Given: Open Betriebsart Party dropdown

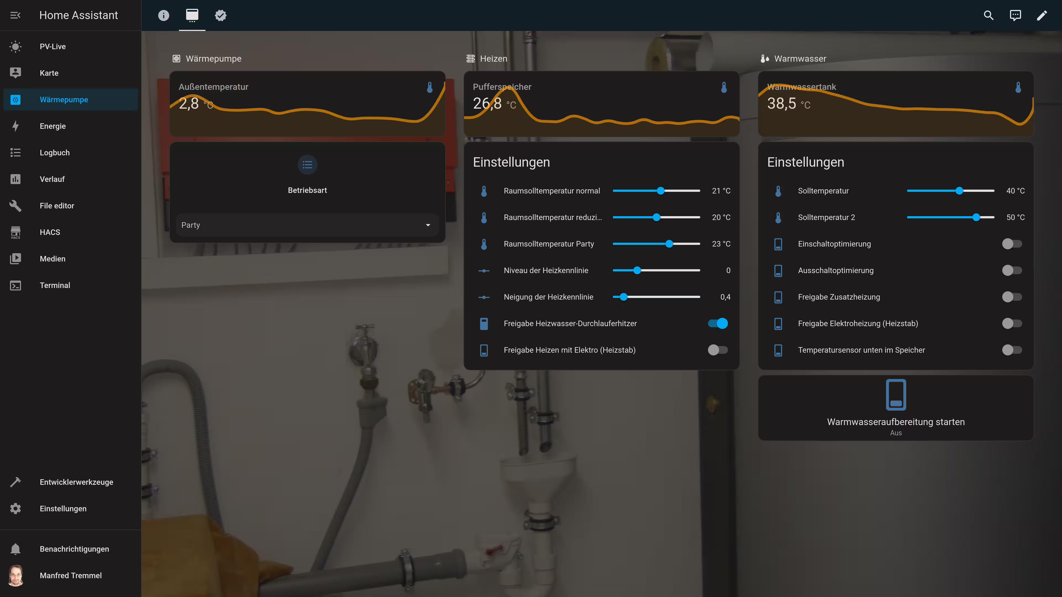Looking at the screenshot, I should pos(307,225).
